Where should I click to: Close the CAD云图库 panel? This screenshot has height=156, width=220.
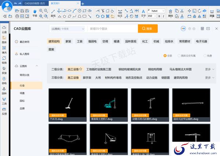point(216,29)
